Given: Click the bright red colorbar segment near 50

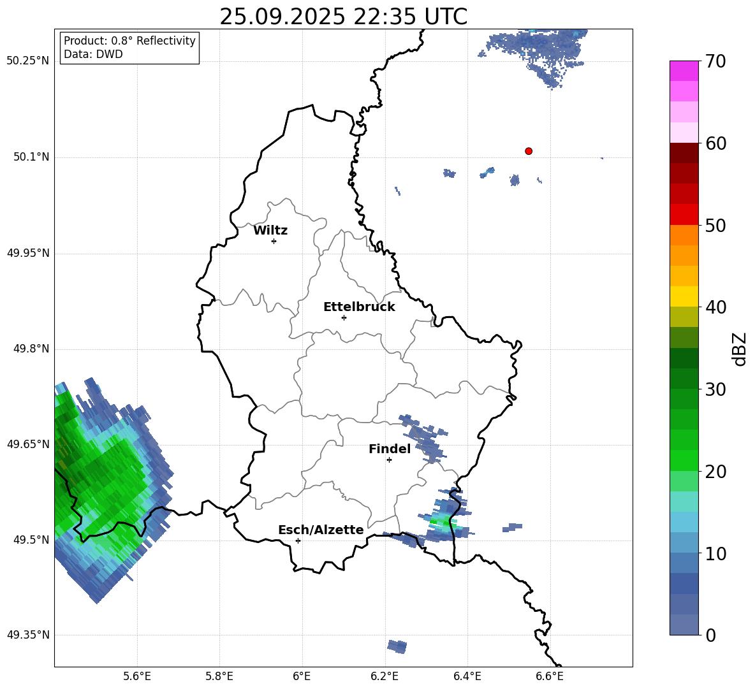Looking at the screenshot, I should tap(684, 215).
